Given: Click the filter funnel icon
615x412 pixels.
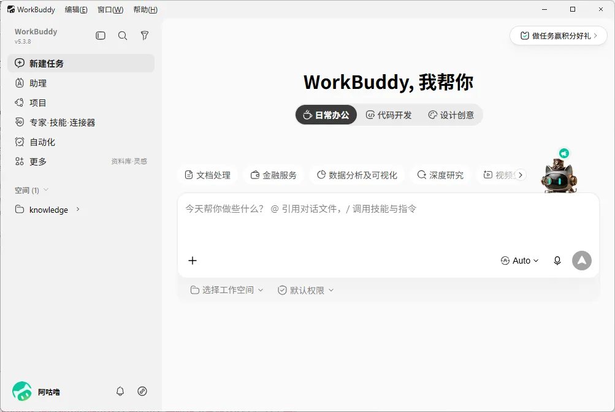Looking at the screenshot, I should coord(145,36).
